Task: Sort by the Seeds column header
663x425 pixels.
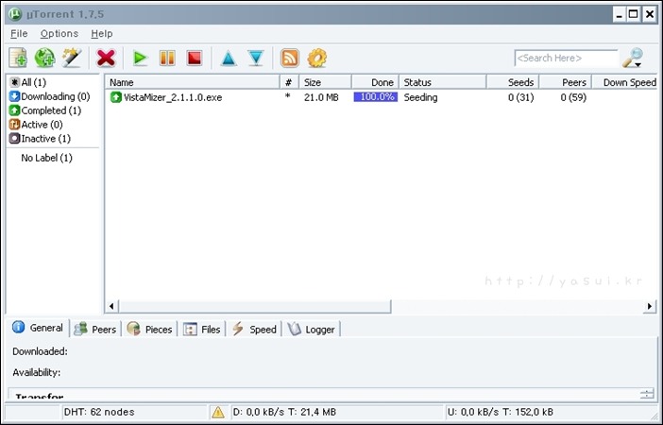Action: tap(513, 82)
